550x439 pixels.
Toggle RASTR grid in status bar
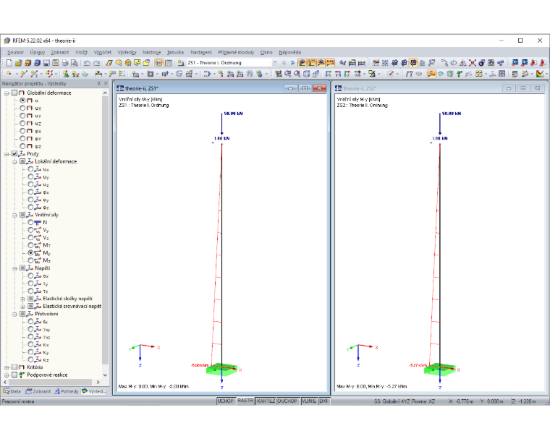point(245,401)
